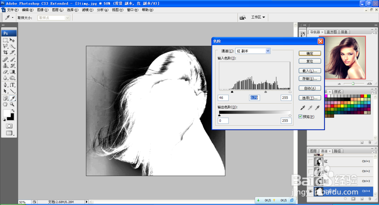Select the Zoom tool
Image resolution: width=379 pixels, height=205 pixels.
pos(13,104)
